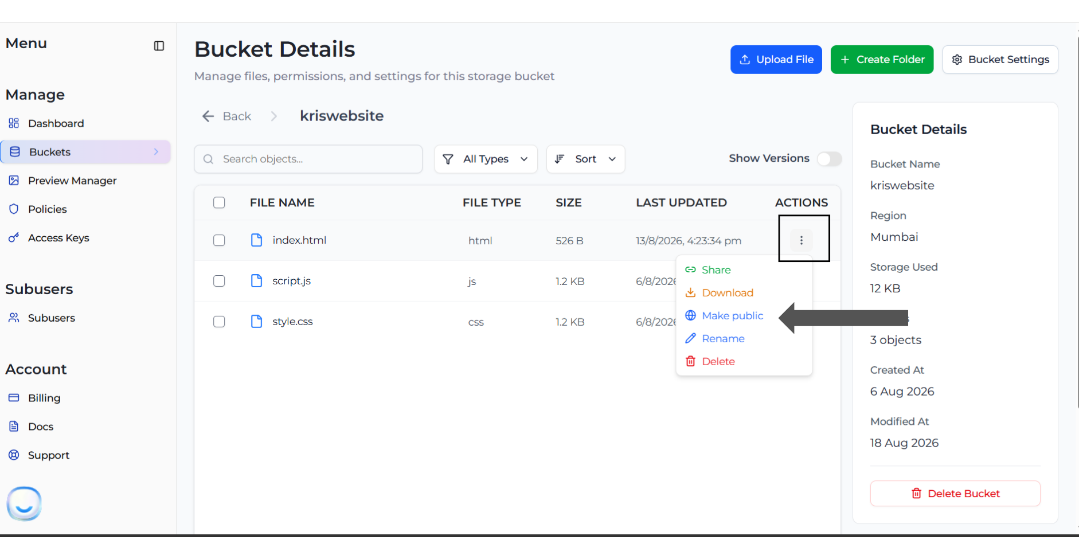Click the globe icon beside Make public
1079x559 pixels.
691,315
